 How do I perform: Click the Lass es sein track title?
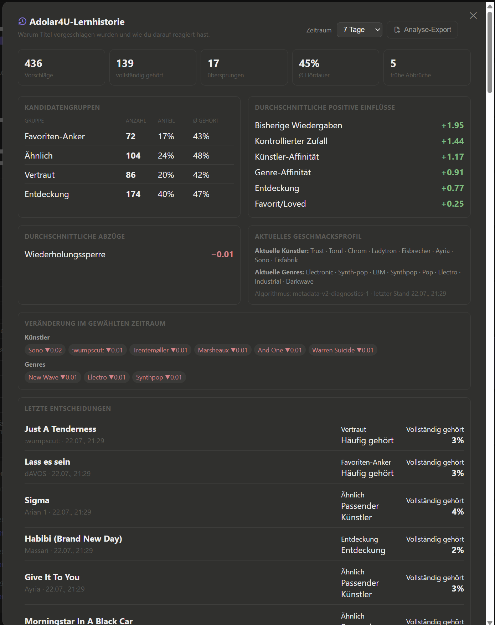coord(47,462)
